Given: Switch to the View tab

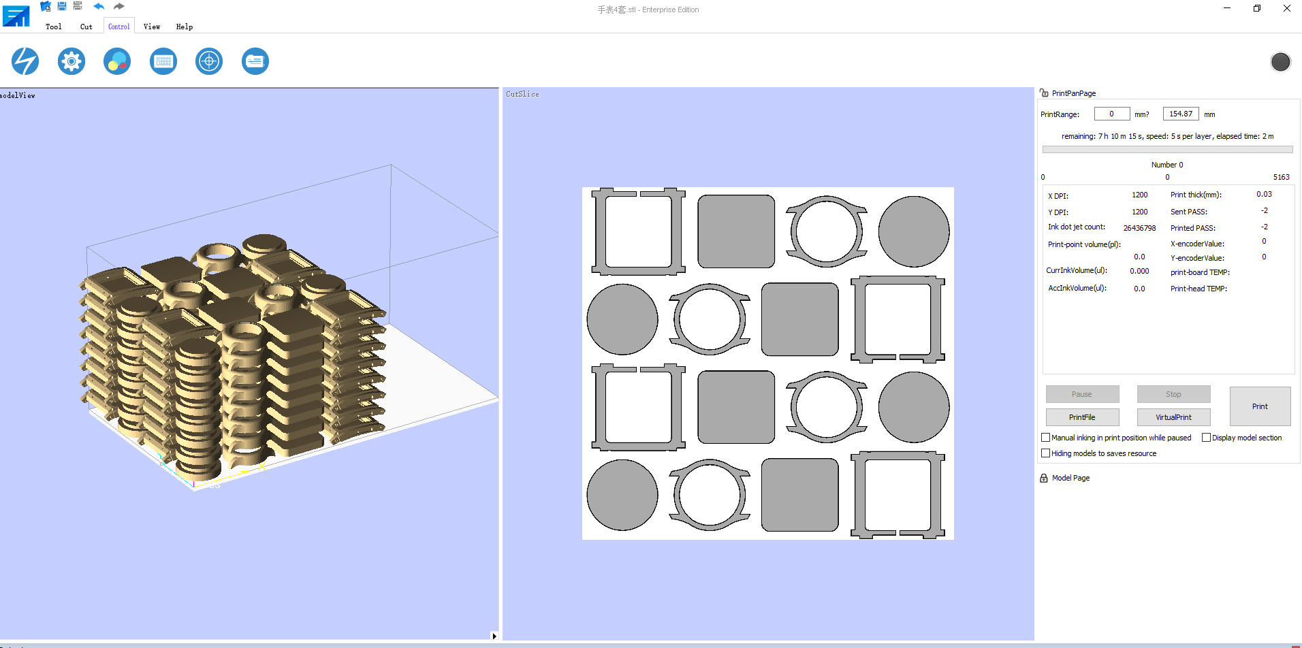Looking at the screenshot, I should pos(152,27).
